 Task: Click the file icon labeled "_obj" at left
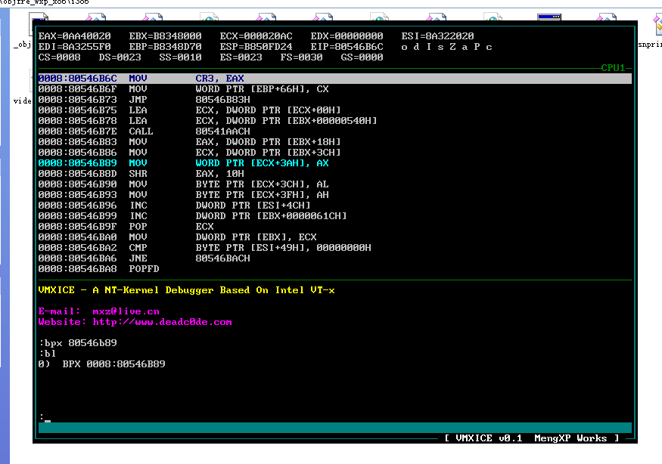[23, 45]
